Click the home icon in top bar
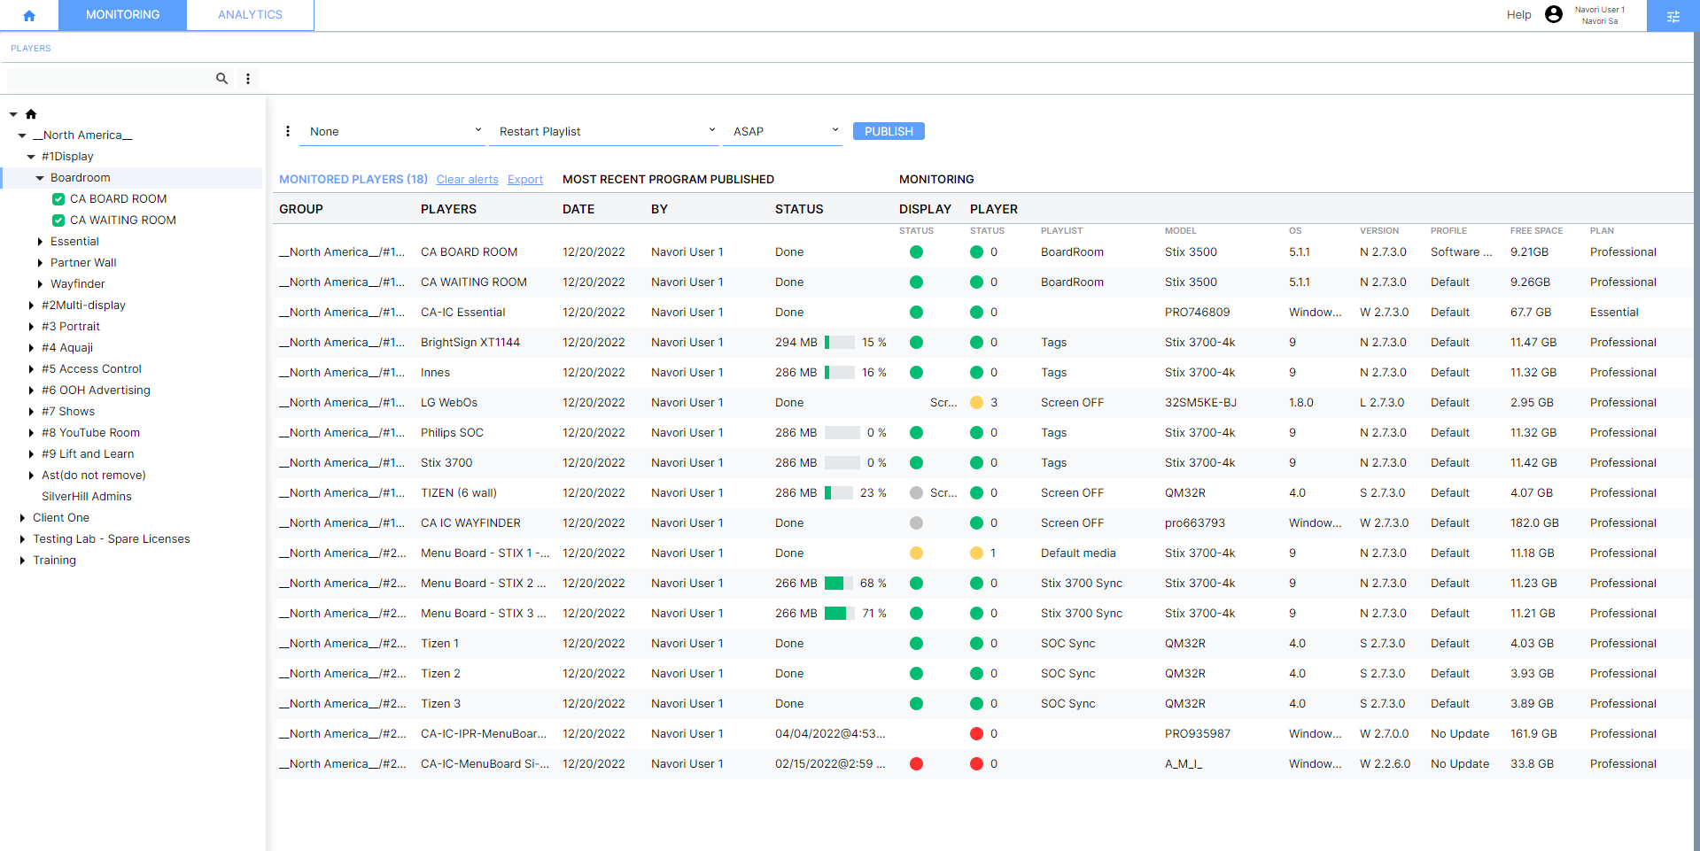 coord(29,15)
